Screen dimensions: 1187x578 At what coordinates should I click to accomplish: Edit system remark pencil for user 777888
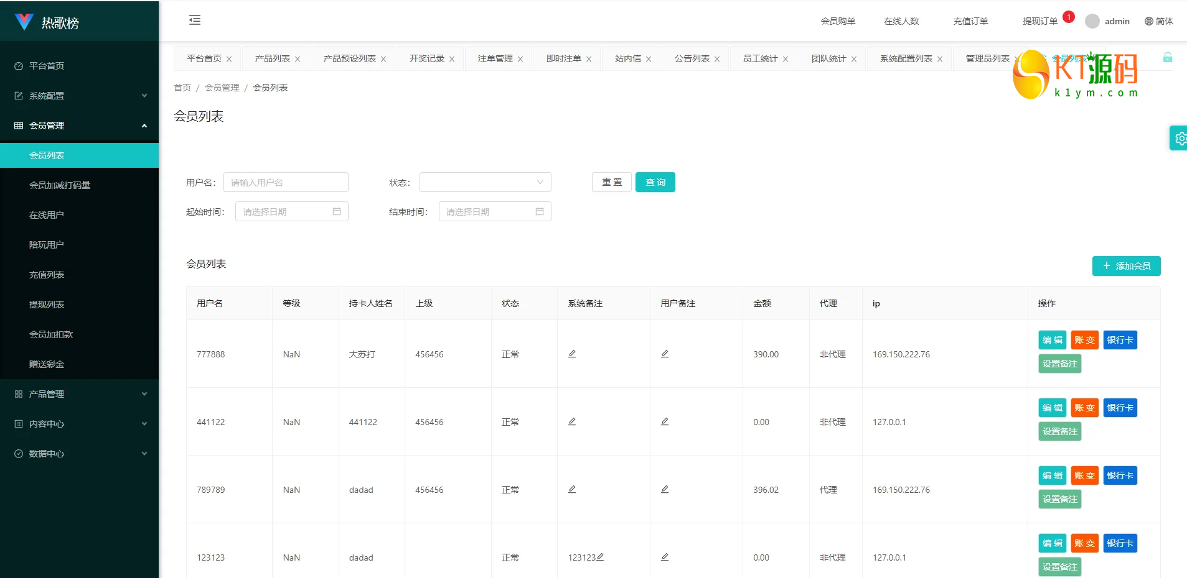(572, 354)
